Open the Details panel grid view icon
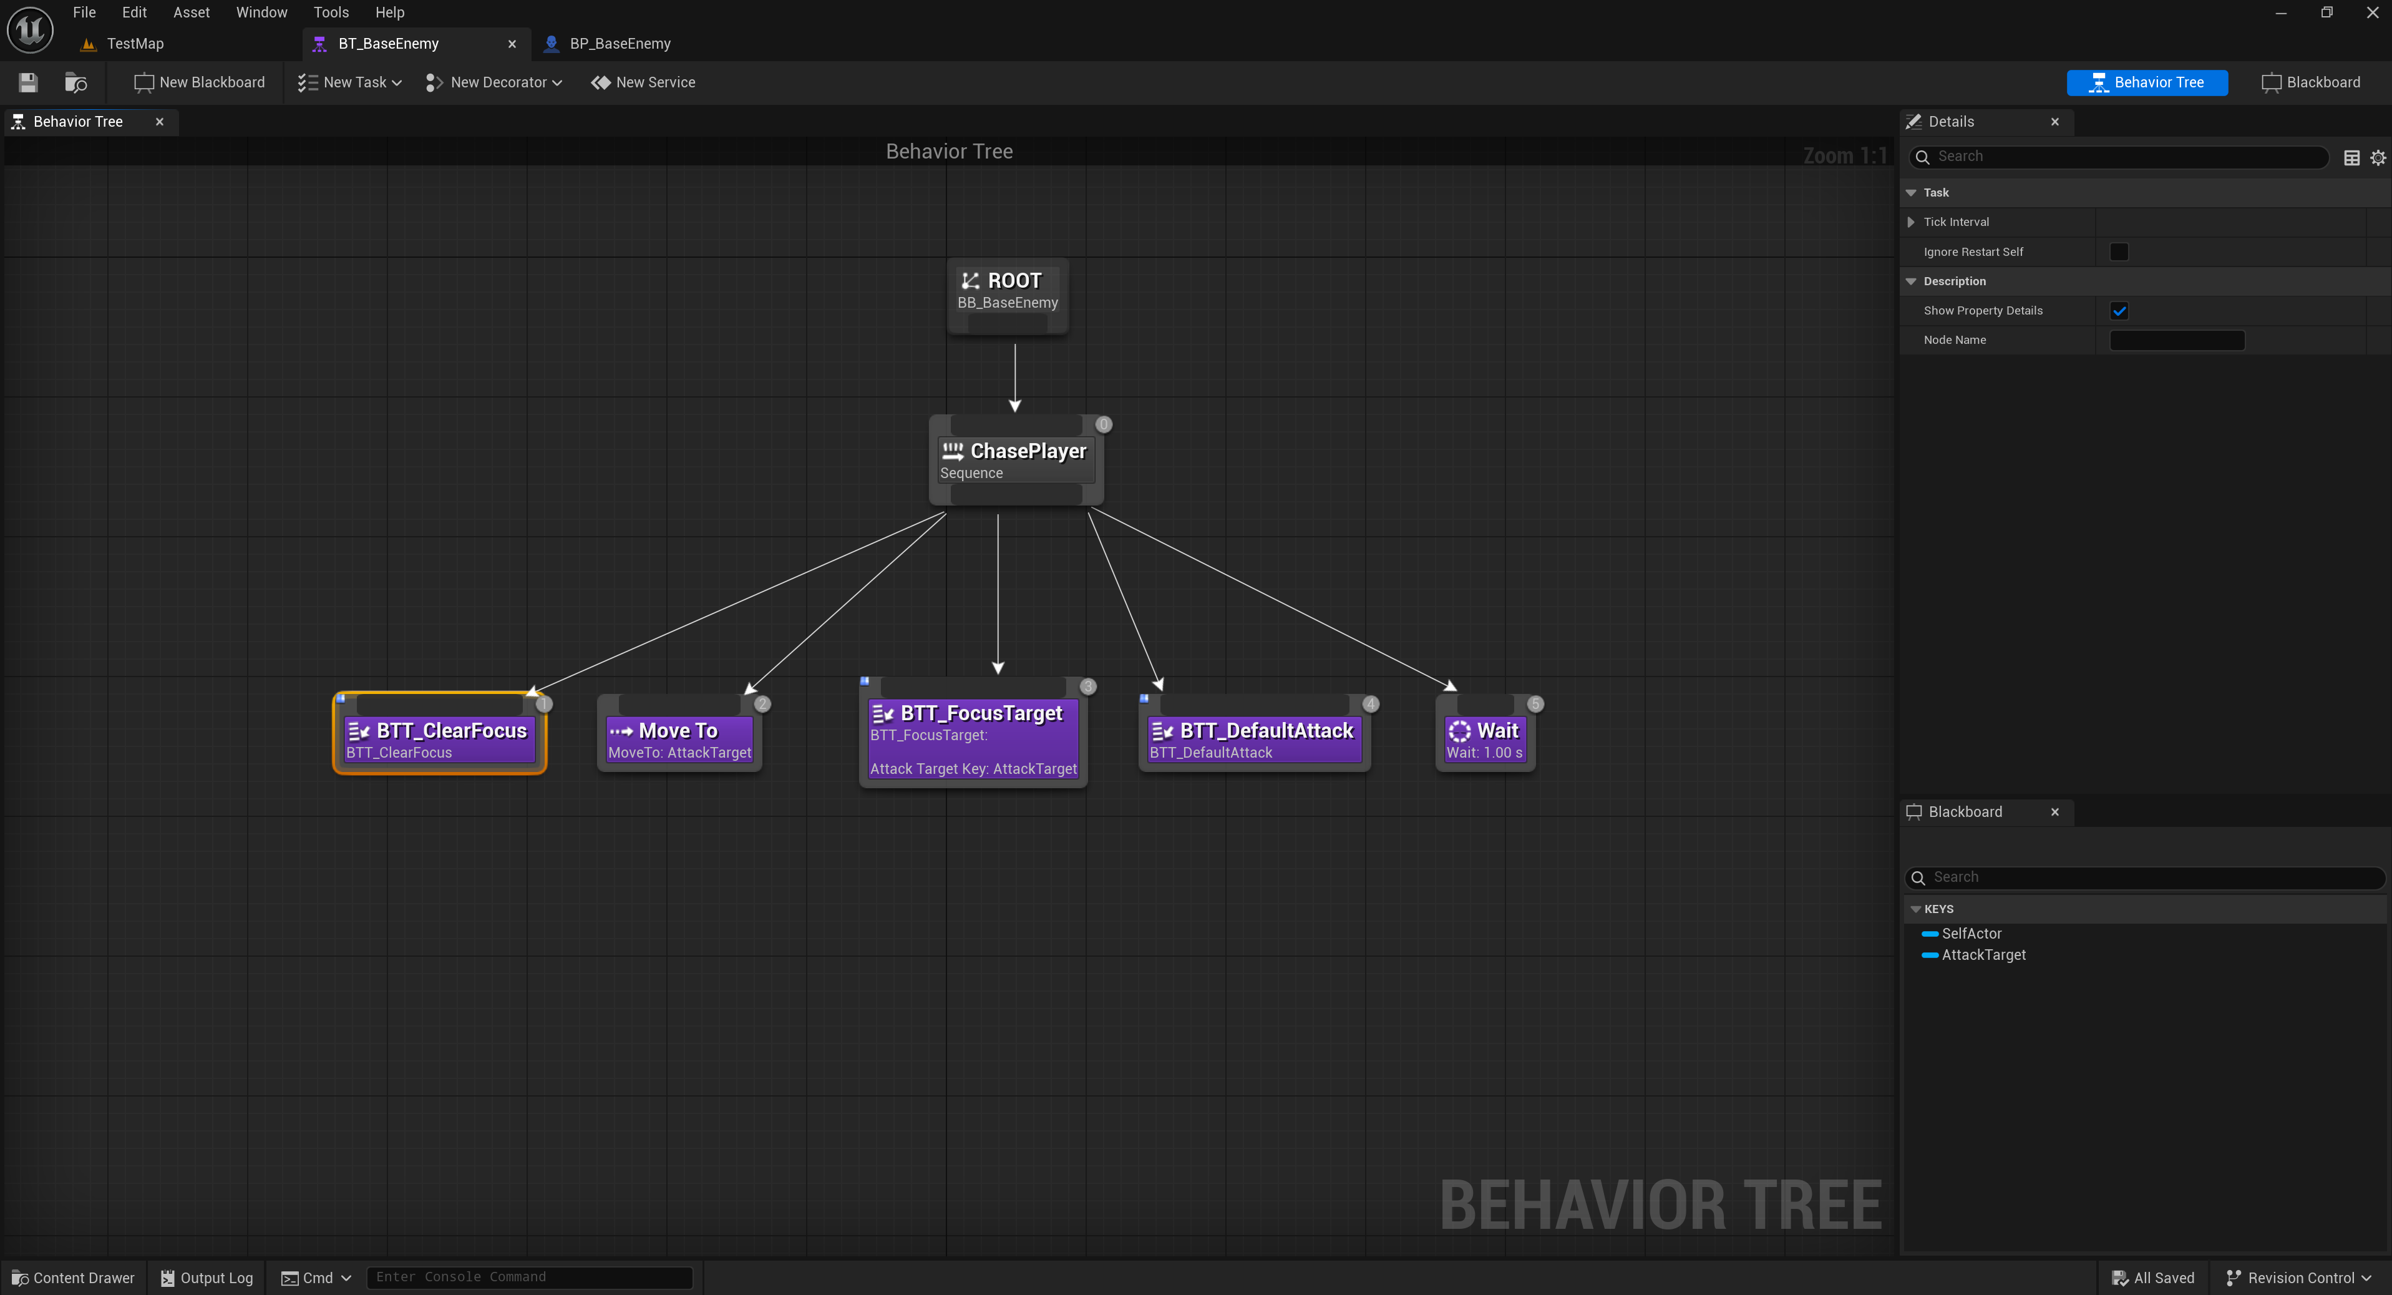 2351,158
